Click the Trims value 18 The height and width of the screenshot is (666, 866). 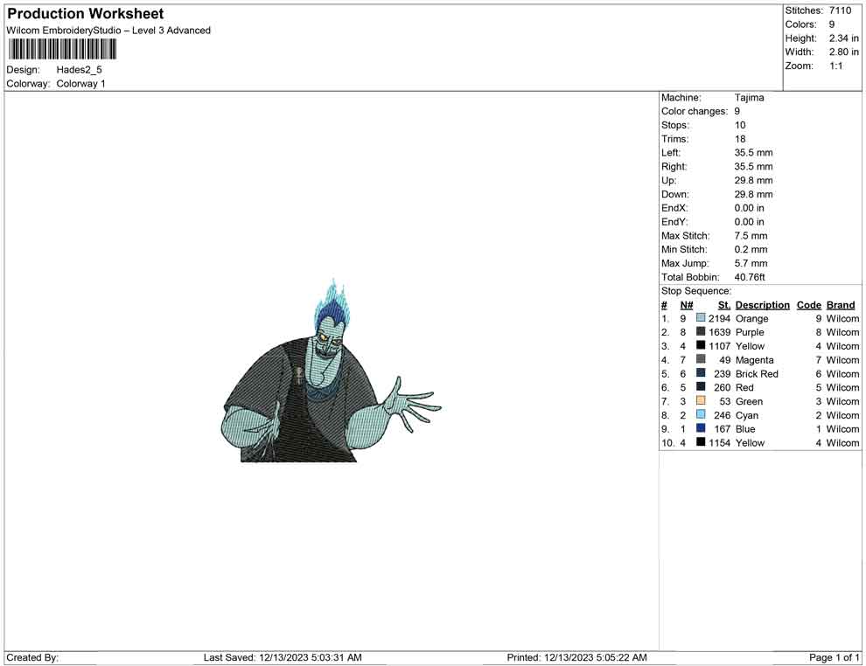(740, 139)
